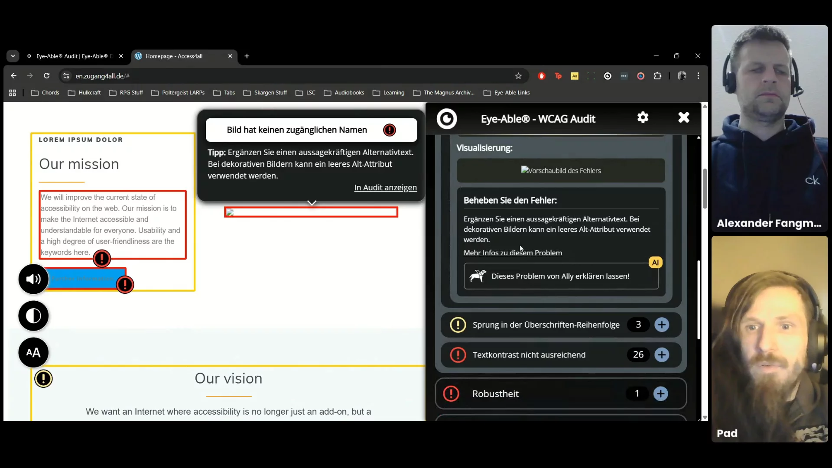832x468 pixels.
Task: Click the AA font size button
Action: [33, 352]
